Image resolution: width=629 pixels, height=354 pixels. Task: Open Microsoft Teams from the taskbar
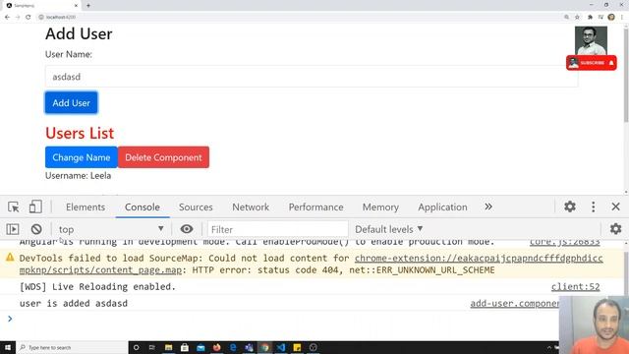(x=249, y=347)
